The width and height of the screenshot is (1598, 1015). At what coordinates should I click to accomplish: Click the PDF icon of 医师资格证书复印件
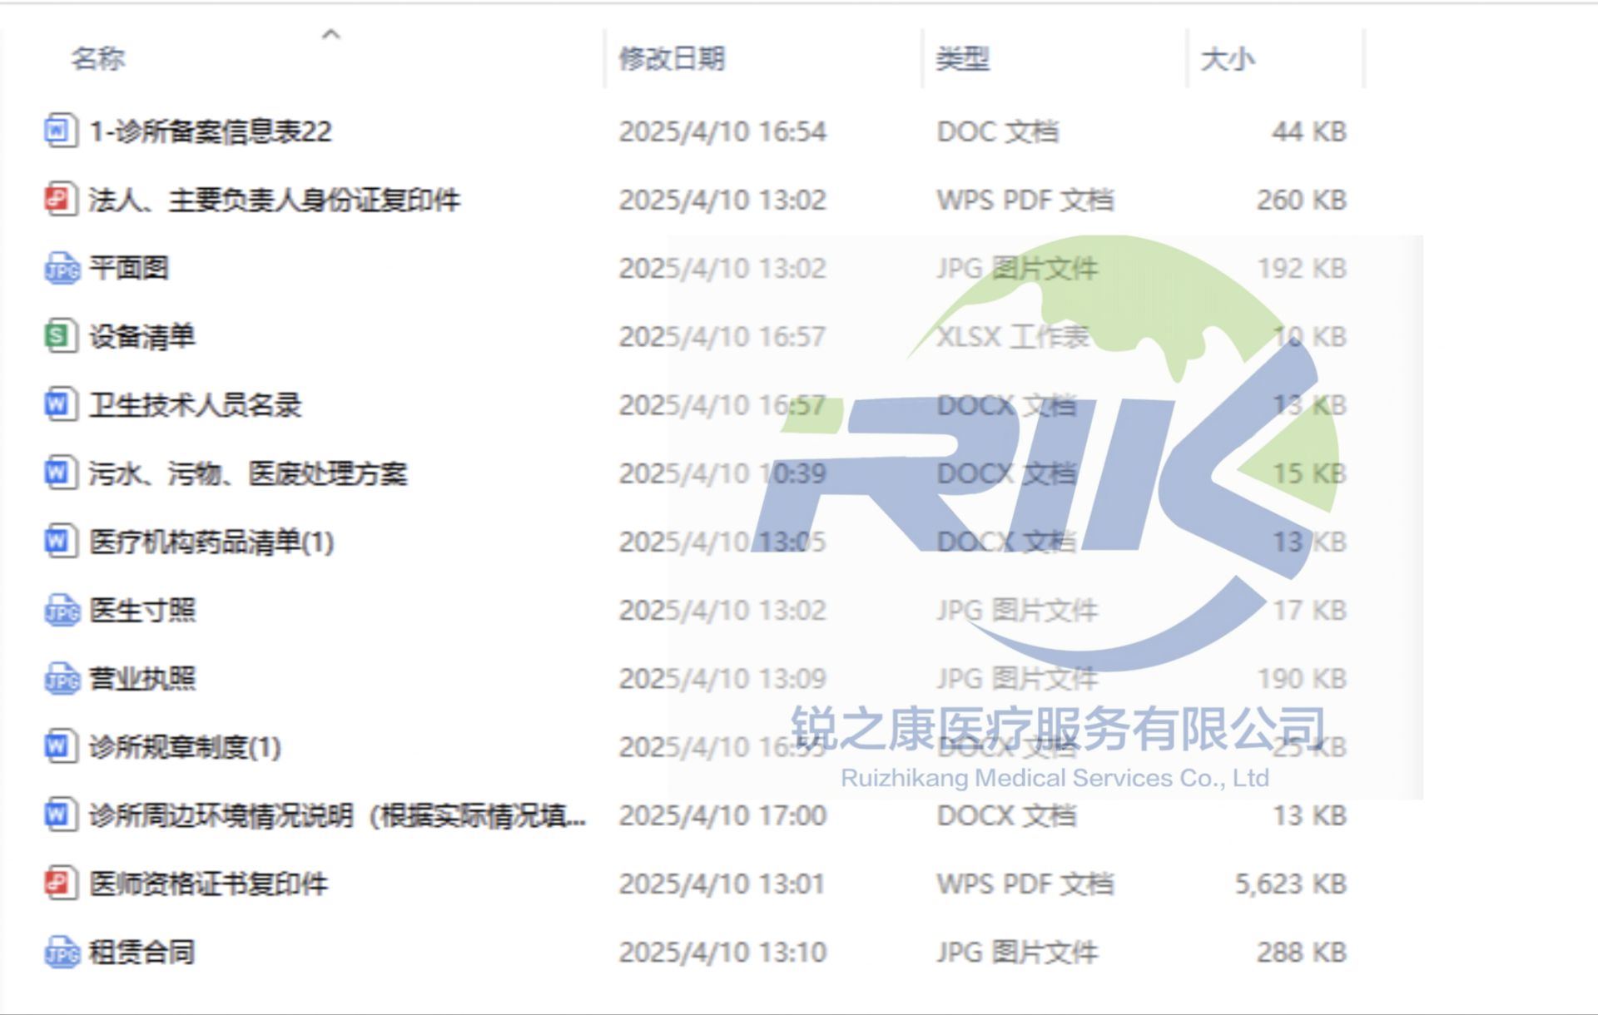(x=60, y=884)
